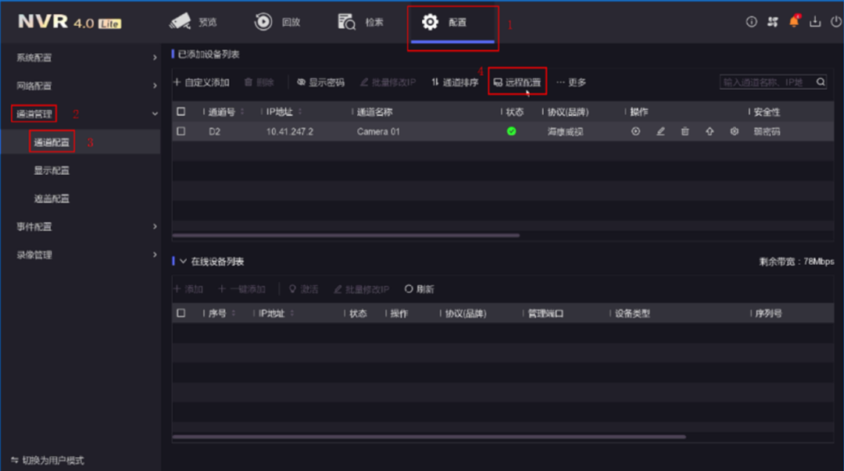This screenshot has width=844, height=471.
Task: Collapse the 通道管理 section chevron
Action: point(154,112)
